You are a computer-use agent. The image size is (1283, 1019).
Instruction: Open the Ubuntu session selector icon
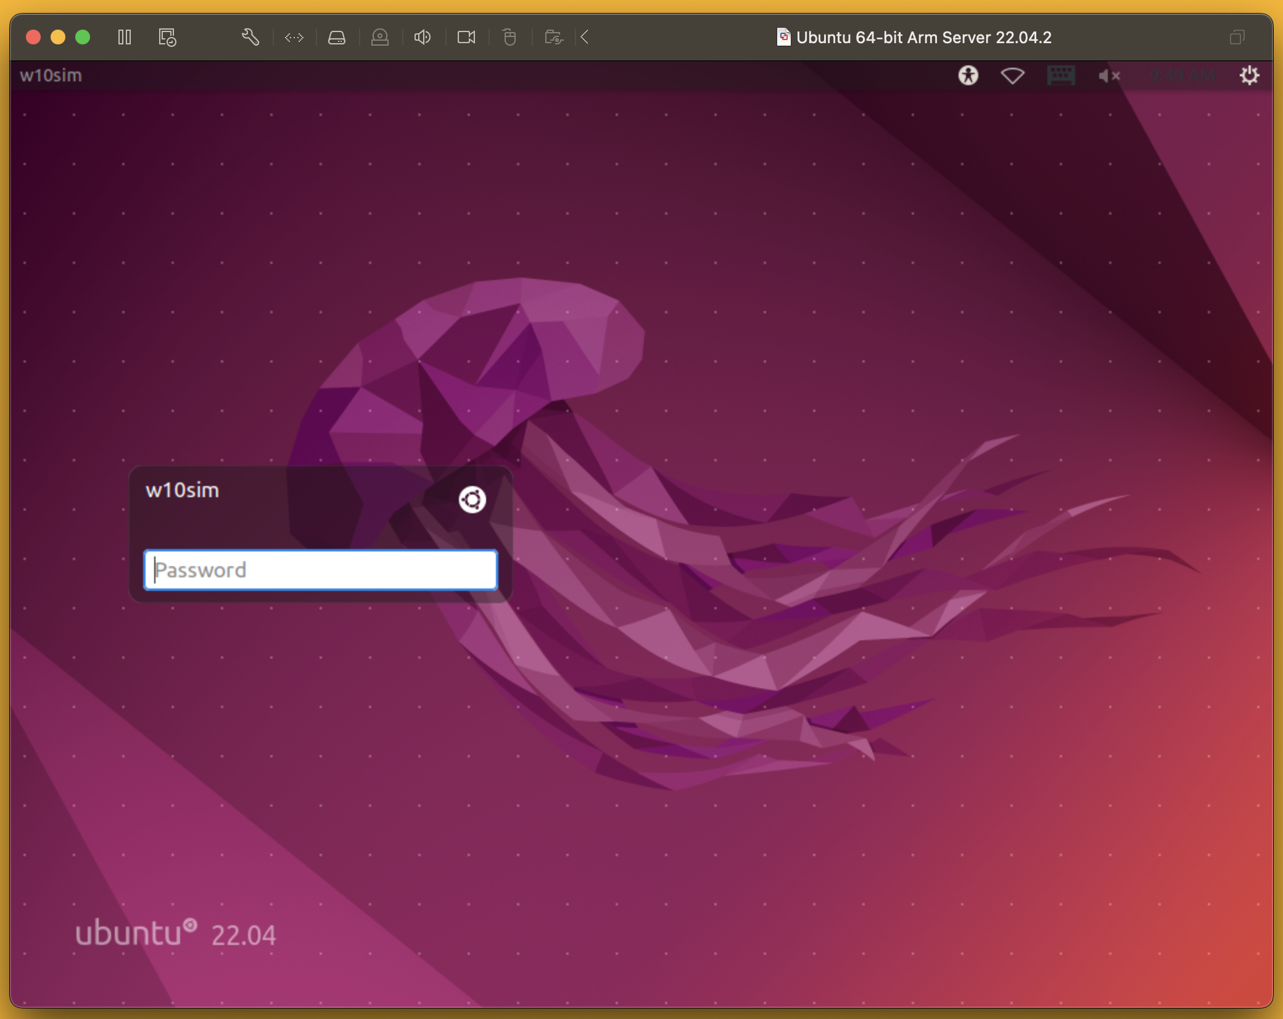coord(472,500)
